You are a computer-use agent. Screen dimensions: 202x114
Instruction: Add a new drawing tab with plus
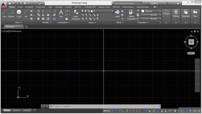tap(26, 27)
